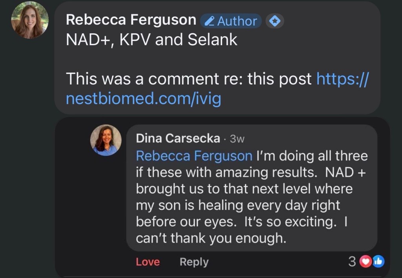Click the red heart reaction icon

tap(365, 262)
